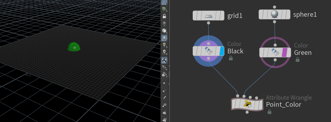
Task: Click the third input connector of Point_Color
Action: click(x=250, y=97)
